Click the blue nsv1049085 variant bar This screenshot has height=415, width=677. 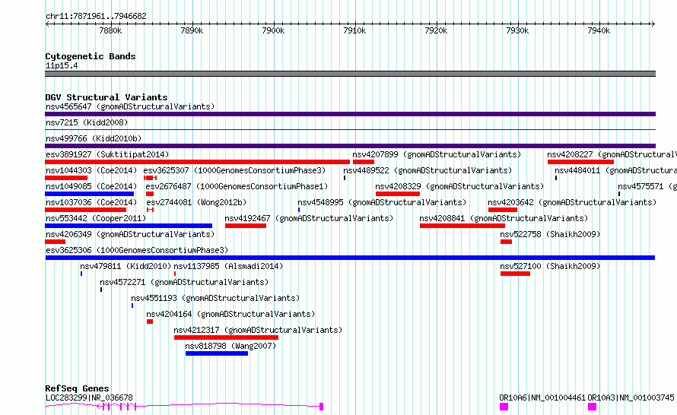[x=89, y=194]
